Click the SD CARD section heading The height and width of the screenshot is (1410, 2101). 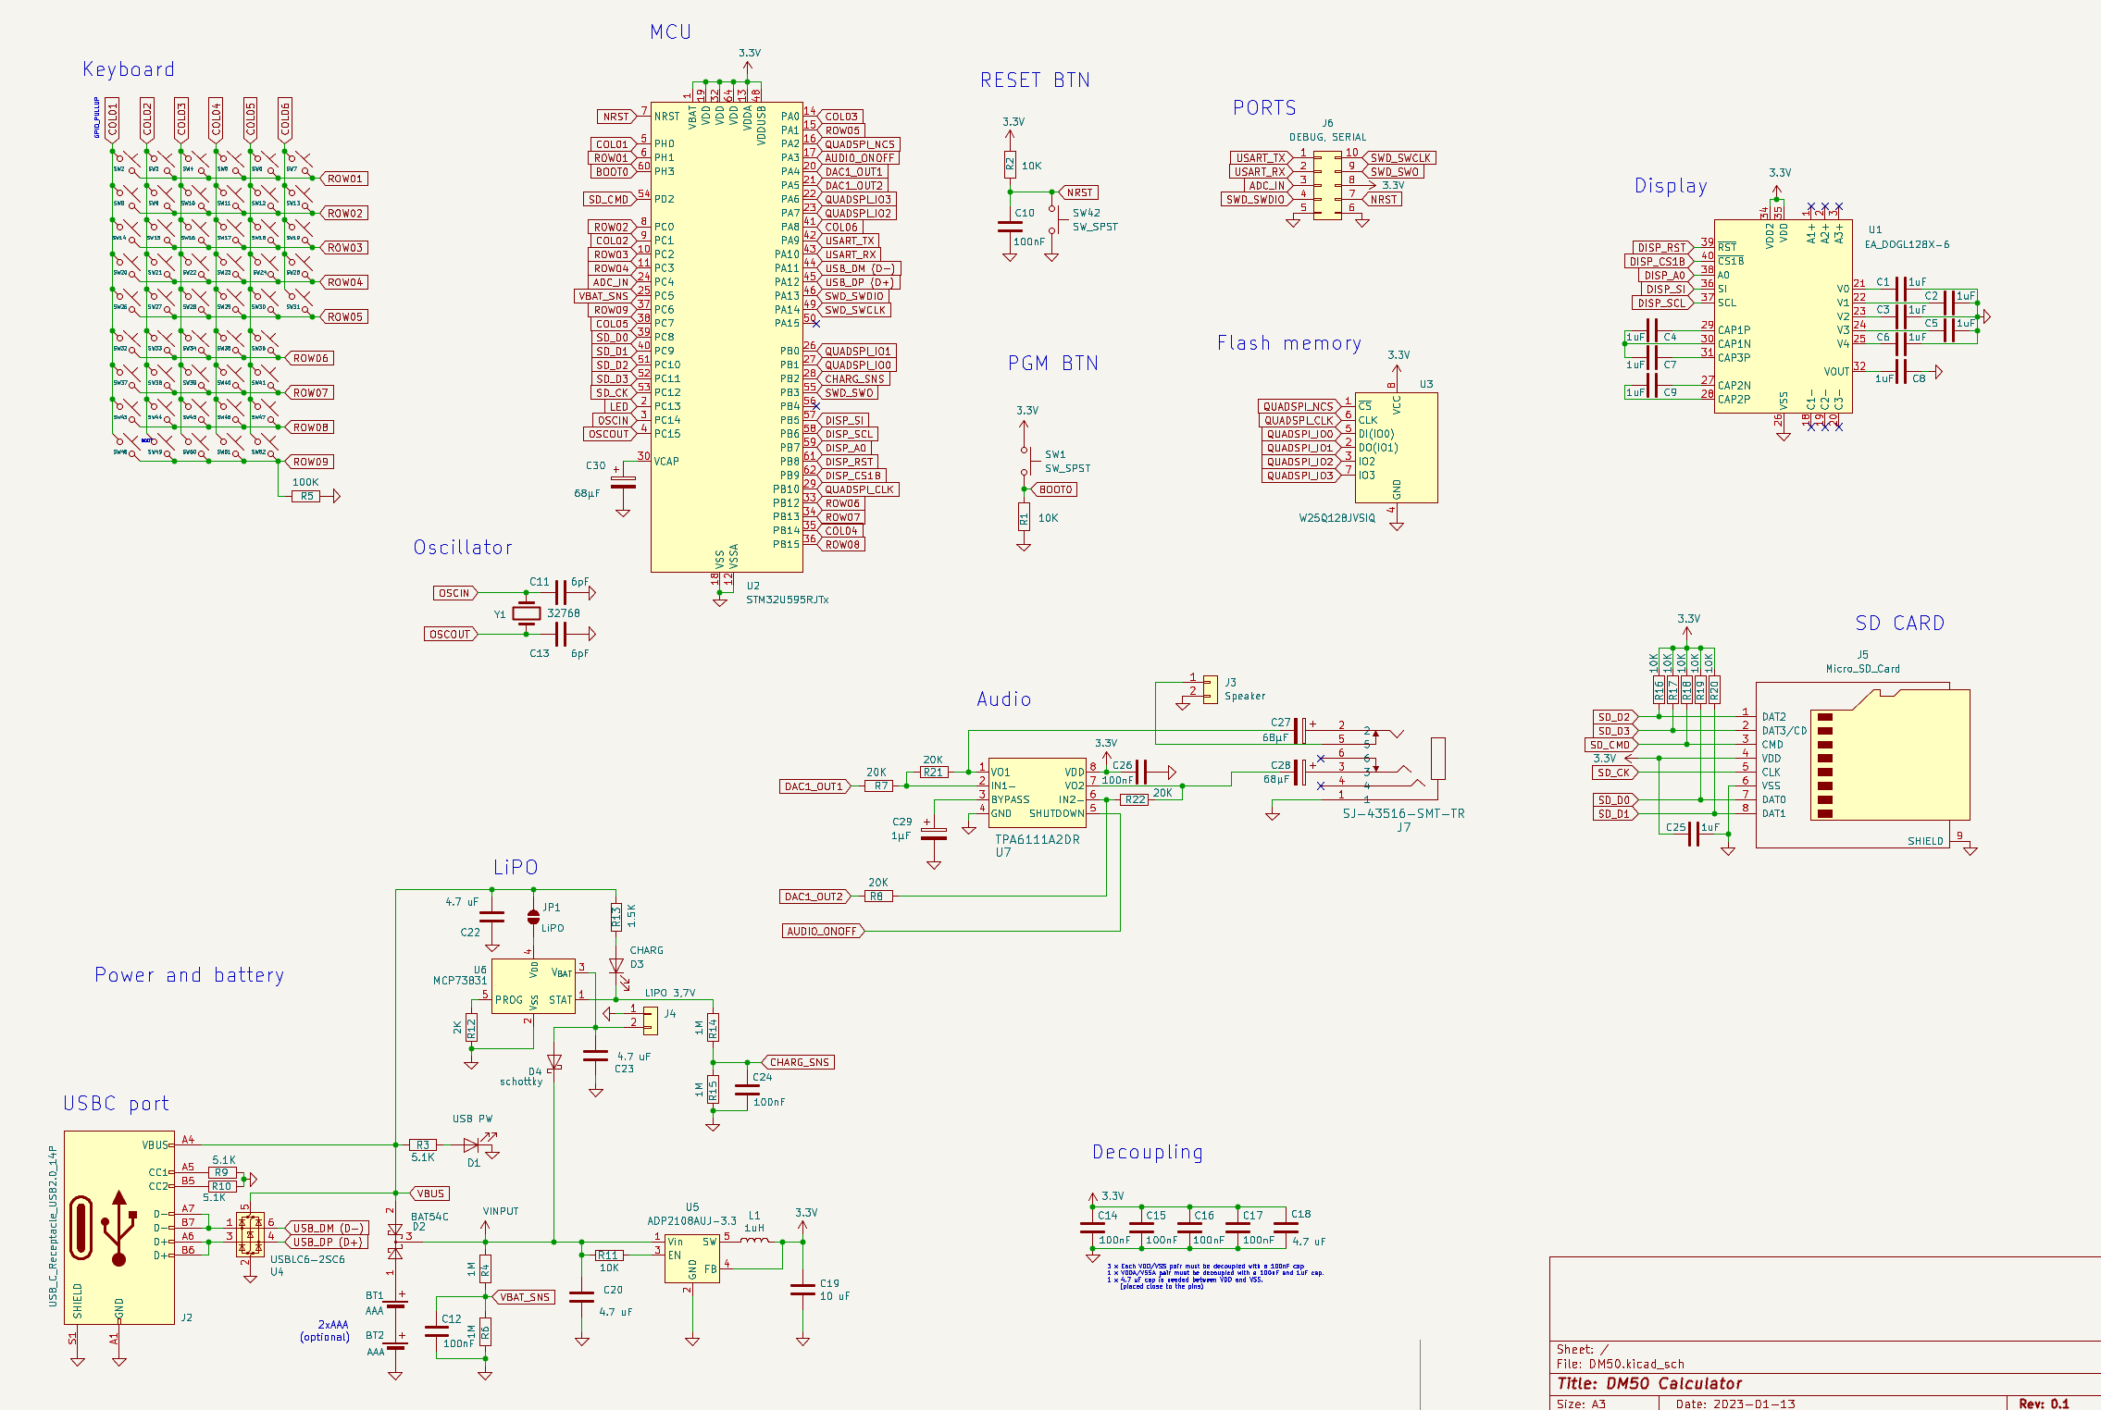[1899, 623]
